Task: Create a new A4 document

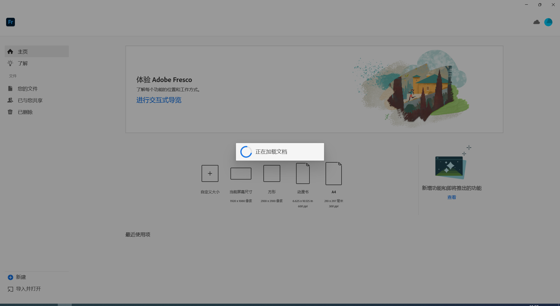Action: click(x=334, y=173)
